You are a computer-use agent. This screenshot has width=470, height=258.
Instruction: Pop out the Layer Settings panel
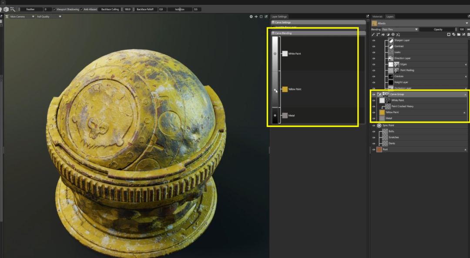[367, 16]
